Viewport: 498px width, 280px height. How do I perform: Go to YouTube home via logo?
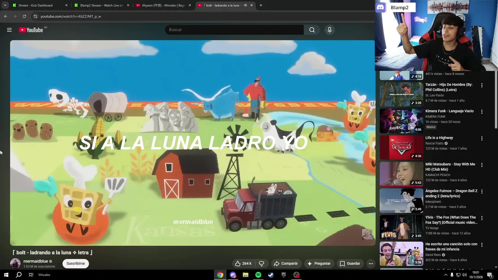[31, 30]
